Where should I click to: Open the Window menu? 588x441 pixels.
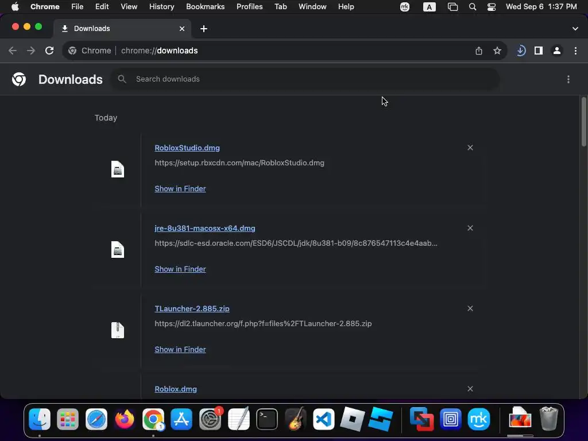pos(312,7)
